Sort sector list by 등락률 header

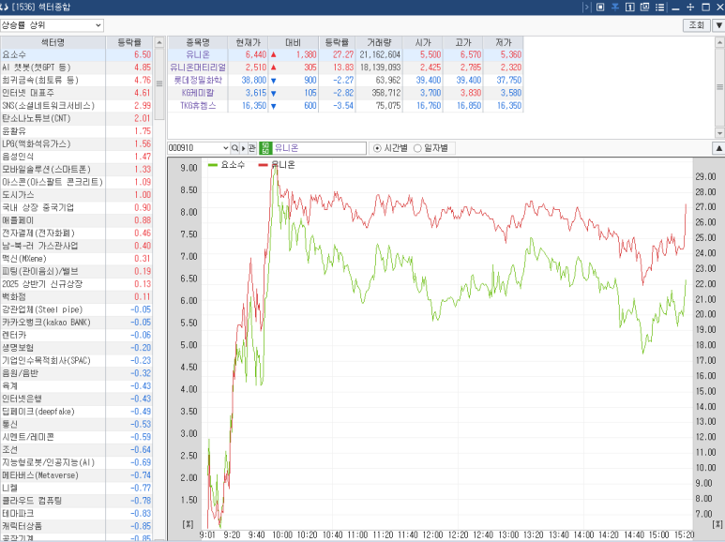click(x=129, y=42)
